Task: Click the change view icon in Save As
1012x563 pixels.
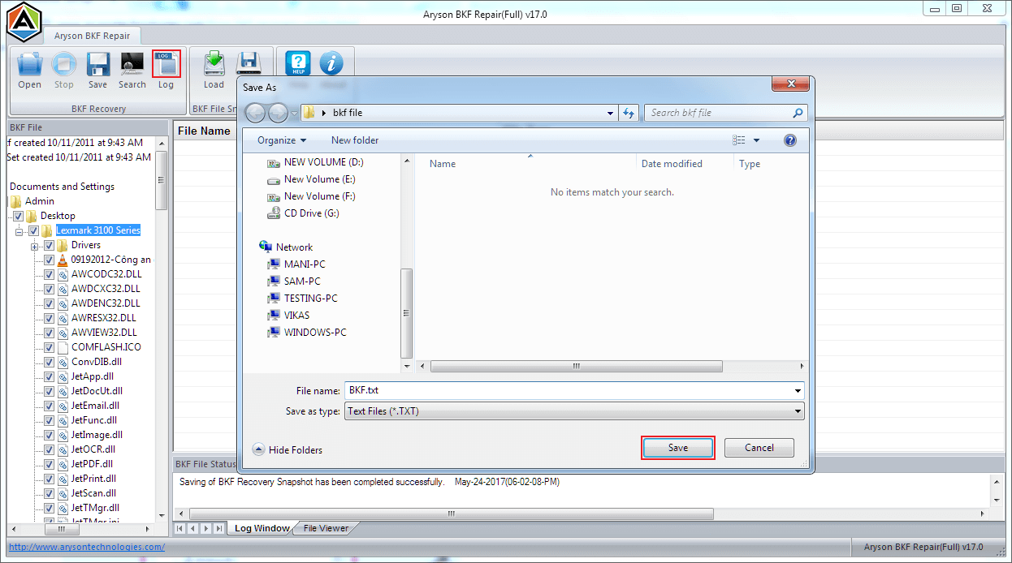Action: pyautogui.click(x=739, y=140)
